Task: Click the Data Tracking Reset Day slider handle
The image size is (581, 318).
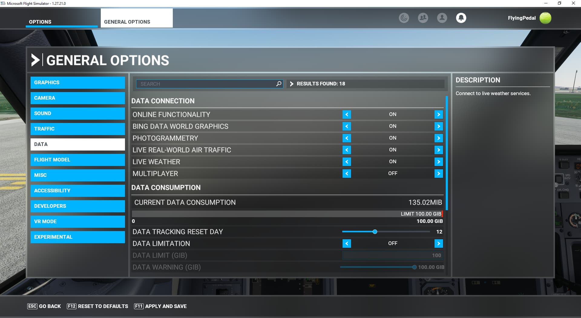Action: click(375, 232)
